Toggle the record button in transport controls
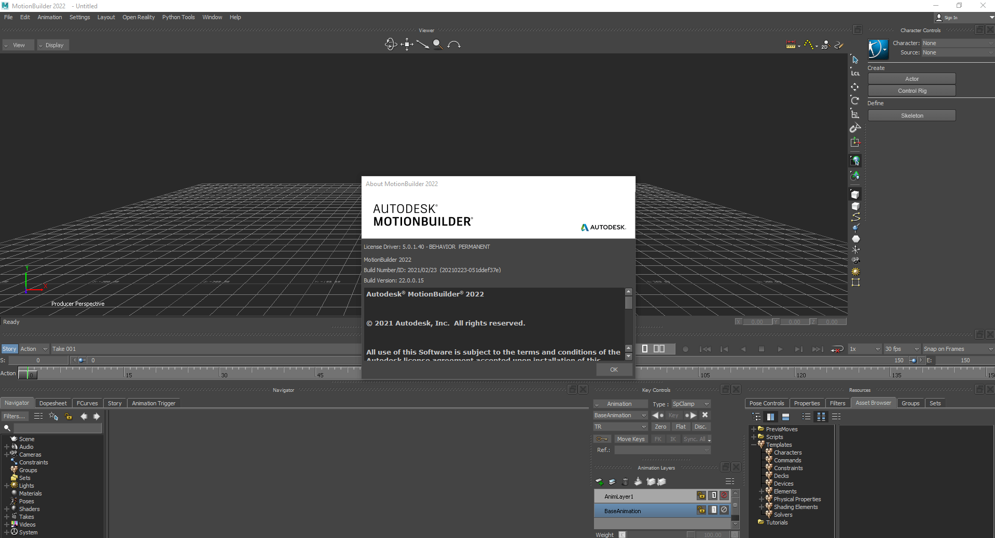This screenshot has width=995, height=538. pos(685,349)
